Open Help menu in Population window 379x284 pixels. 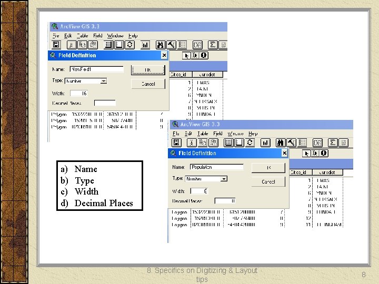point(253,134)
